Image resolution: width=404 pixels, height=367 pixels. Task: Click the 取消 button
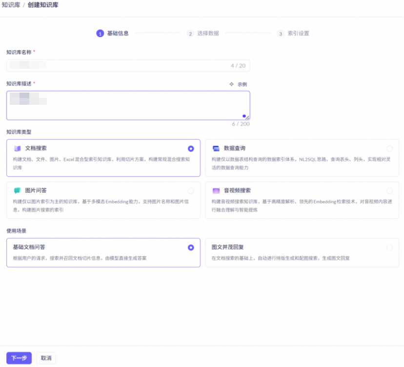46,358
